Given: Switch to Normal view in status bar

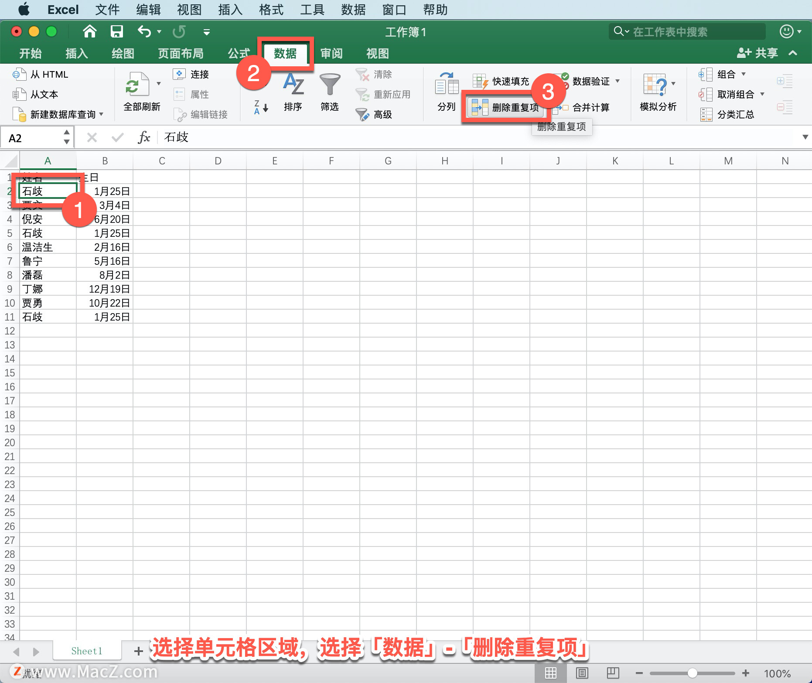Looking at the screenshot, I should coord(551,673).
